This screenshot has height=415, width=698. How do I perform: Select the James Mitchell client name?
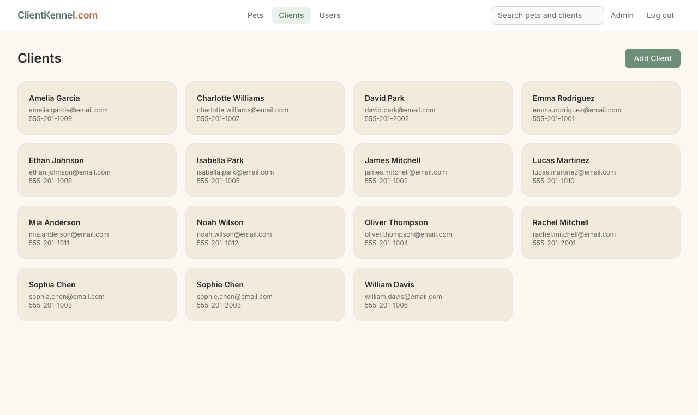393,160
